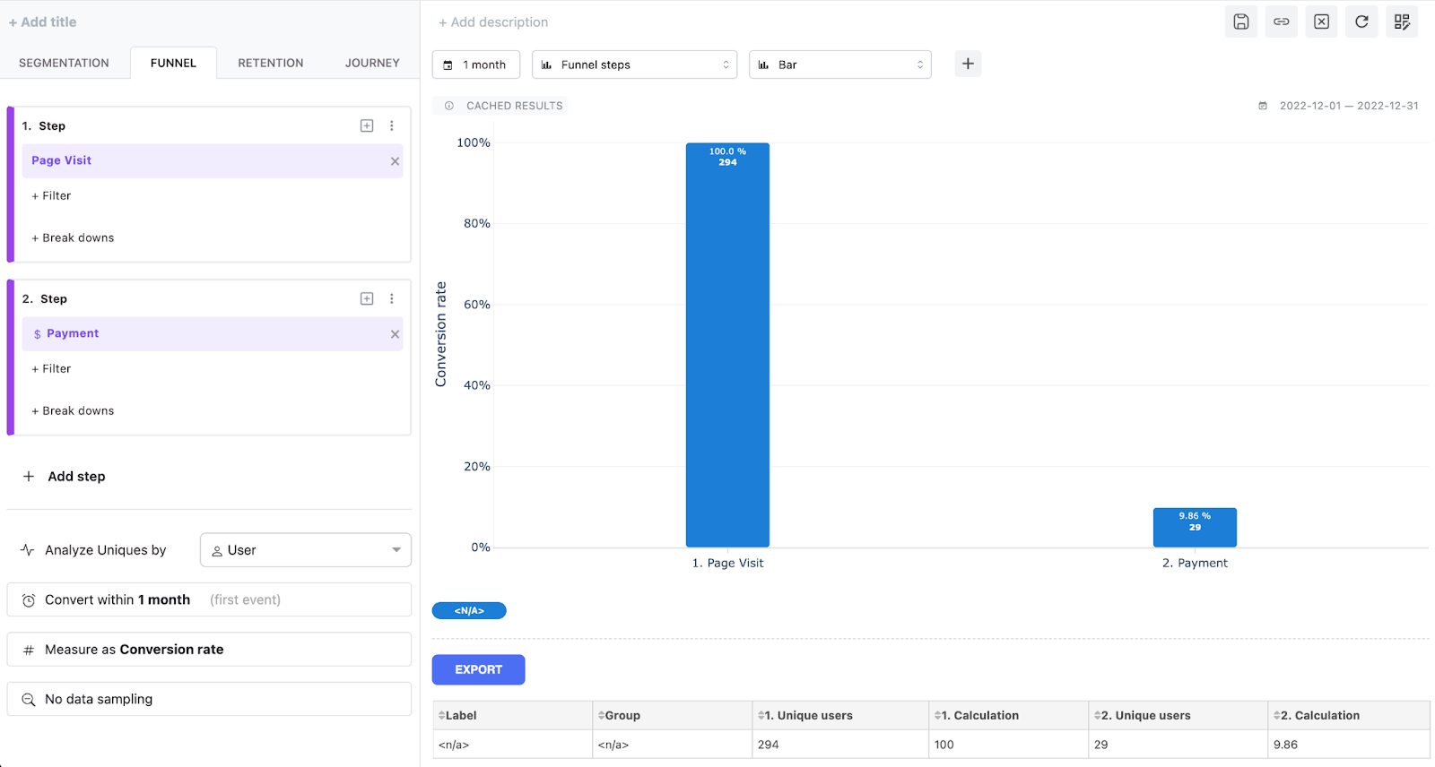This screenshot has width=1435, height=767.
Task: Remove the Payment event from step 2
Action: [x=395, y=334]
